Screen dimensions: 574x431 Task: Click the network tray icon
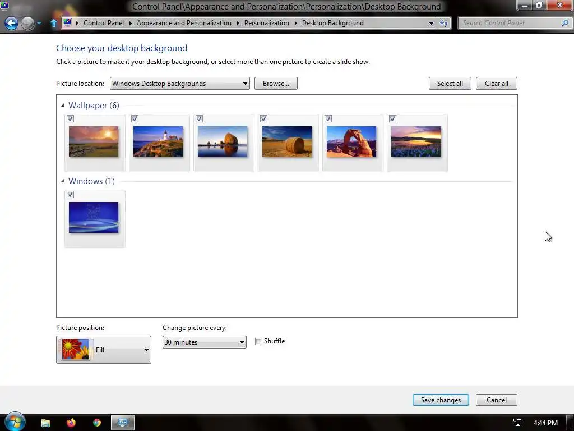[x=517, y=423]
